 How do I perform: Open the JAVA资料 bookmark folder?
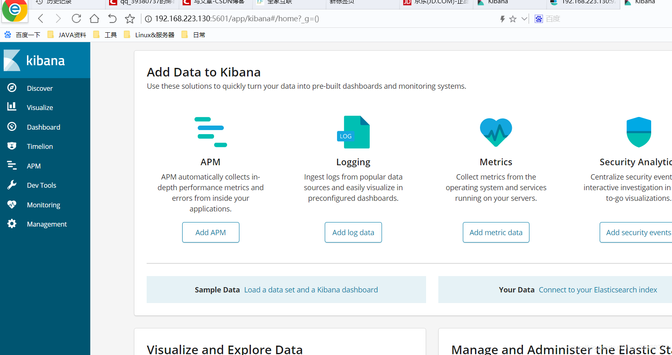(x=67, y=35)
